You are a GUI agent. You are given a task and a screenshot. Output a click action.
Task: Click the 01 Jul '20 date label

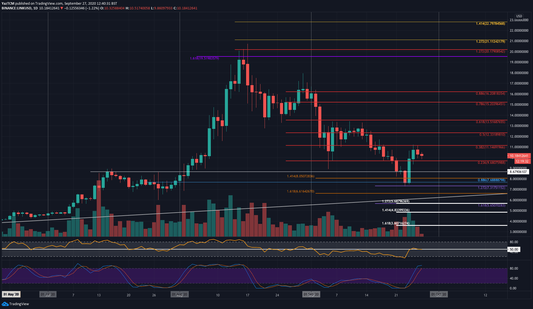click(48, 294)
